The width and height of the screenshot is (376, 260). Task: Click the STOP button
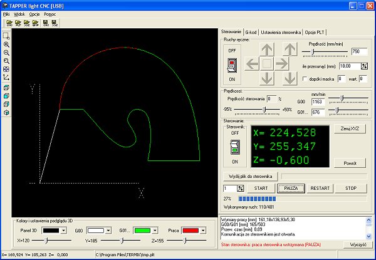(351, 189)
